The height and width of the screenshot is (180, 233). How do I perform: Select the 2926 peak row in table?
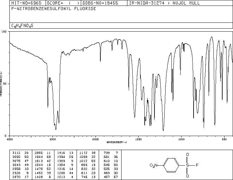(21, 173)
